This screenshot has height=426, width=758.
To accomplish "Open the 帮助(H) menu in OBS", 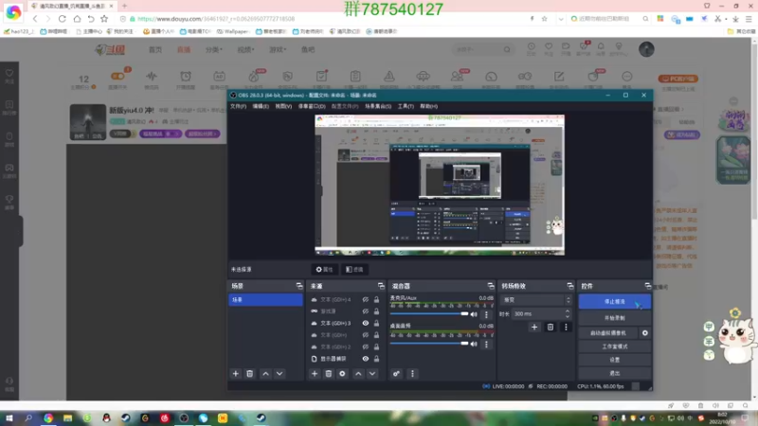I will 429,106.
